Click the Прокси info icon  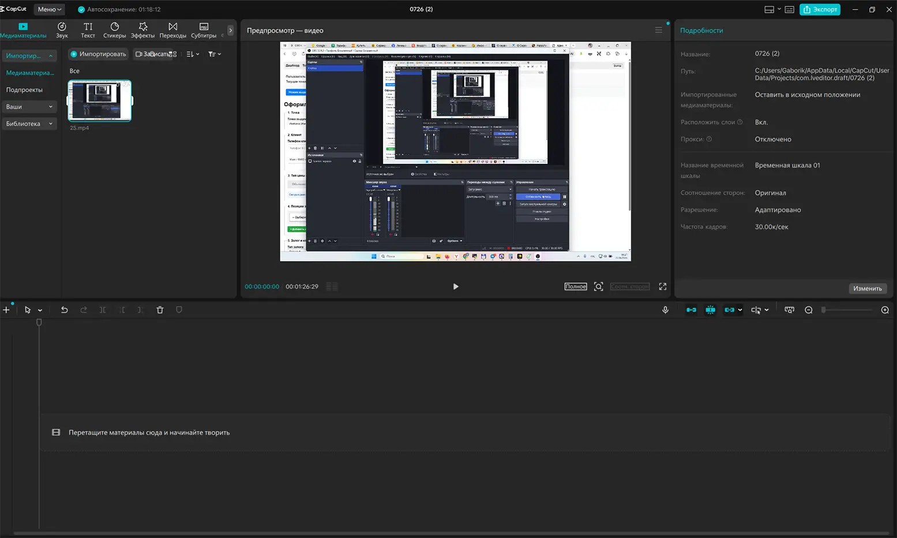pos(709,139)
